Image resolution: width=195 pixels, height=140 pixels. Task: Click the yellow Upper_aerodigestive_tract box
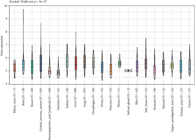(x=172, y=65)
